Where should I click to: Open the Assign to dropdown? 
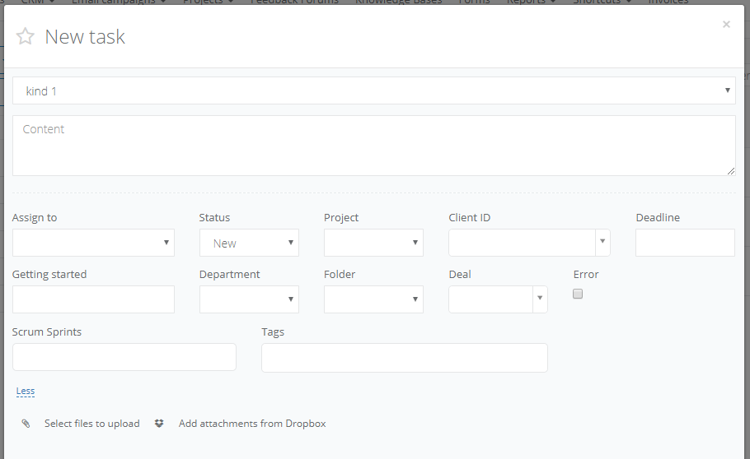point(93,243)
